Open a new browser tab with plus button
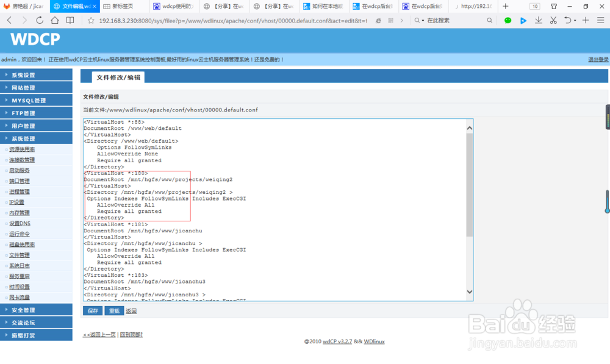Screen dimensions: 610x364 505,6
